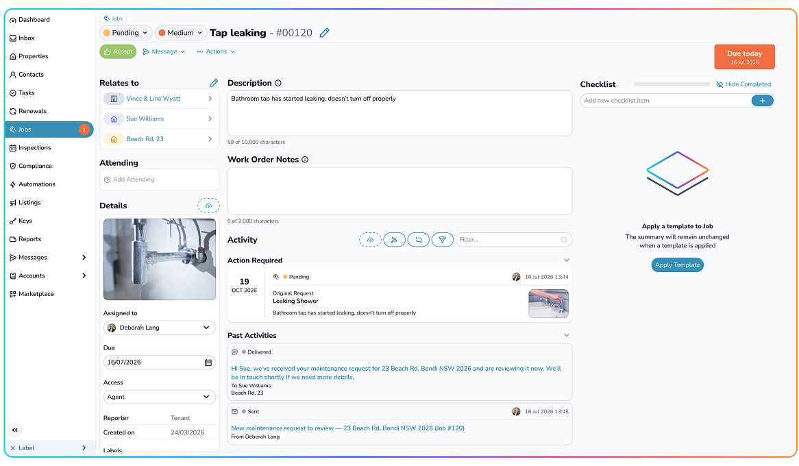Click Activity upload cloud button
The height and width of the screenshot is (466, 799).
click(371, 240)
